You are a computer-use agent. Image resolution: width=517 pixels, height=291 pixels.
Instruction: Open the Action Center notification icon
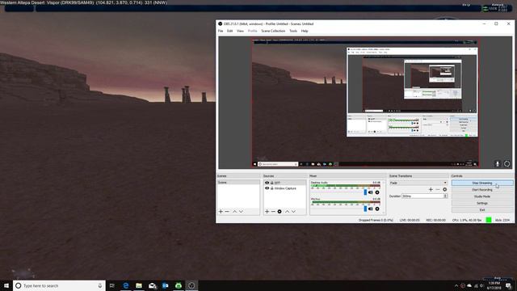(x=509, y=285)
